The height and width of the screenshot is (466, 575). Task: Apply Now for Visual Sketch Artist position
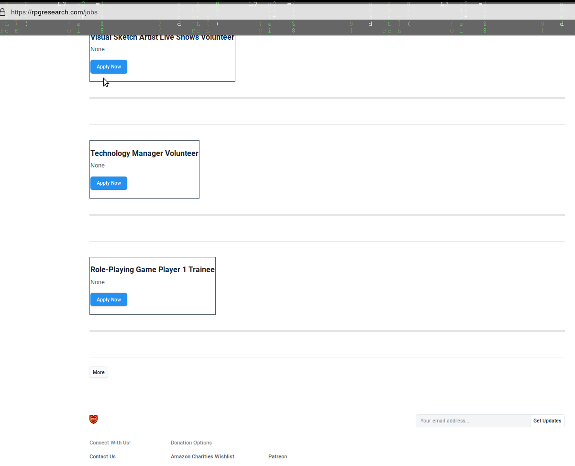[x=109, y=67]
